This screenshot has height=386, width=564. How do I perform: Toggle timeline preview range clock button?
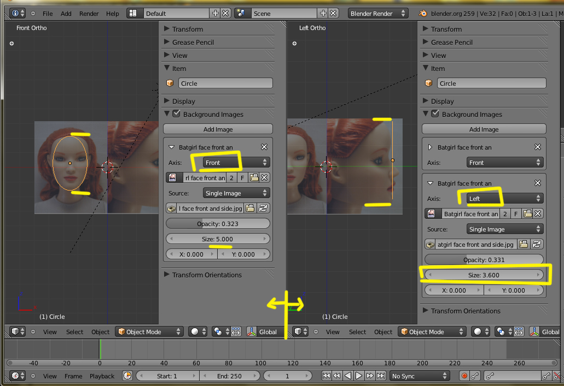click(x=127, y=376)
